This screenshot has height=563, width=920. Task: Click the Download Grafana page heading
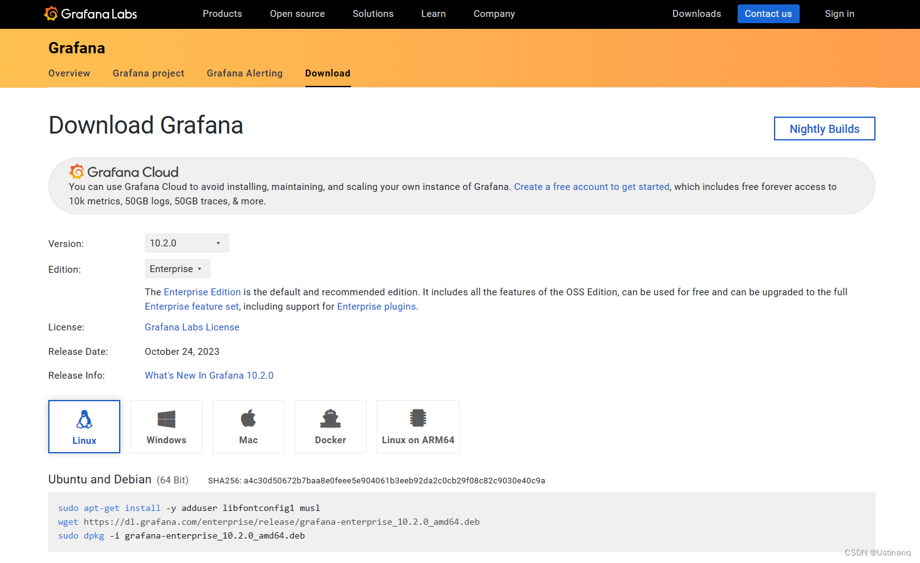[146, 125]
